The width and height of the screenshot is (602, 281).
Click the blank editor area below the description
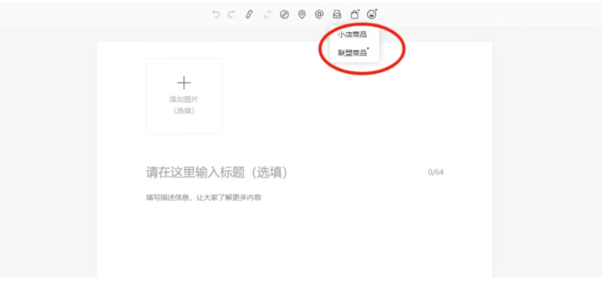(295, 245)
